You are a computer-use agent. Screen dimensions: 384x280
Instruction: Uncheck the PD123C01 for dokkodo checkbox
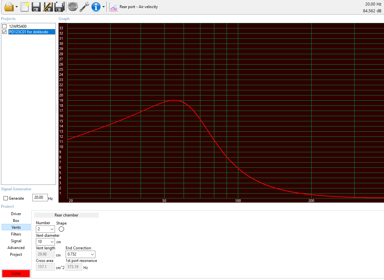[5, 32]
